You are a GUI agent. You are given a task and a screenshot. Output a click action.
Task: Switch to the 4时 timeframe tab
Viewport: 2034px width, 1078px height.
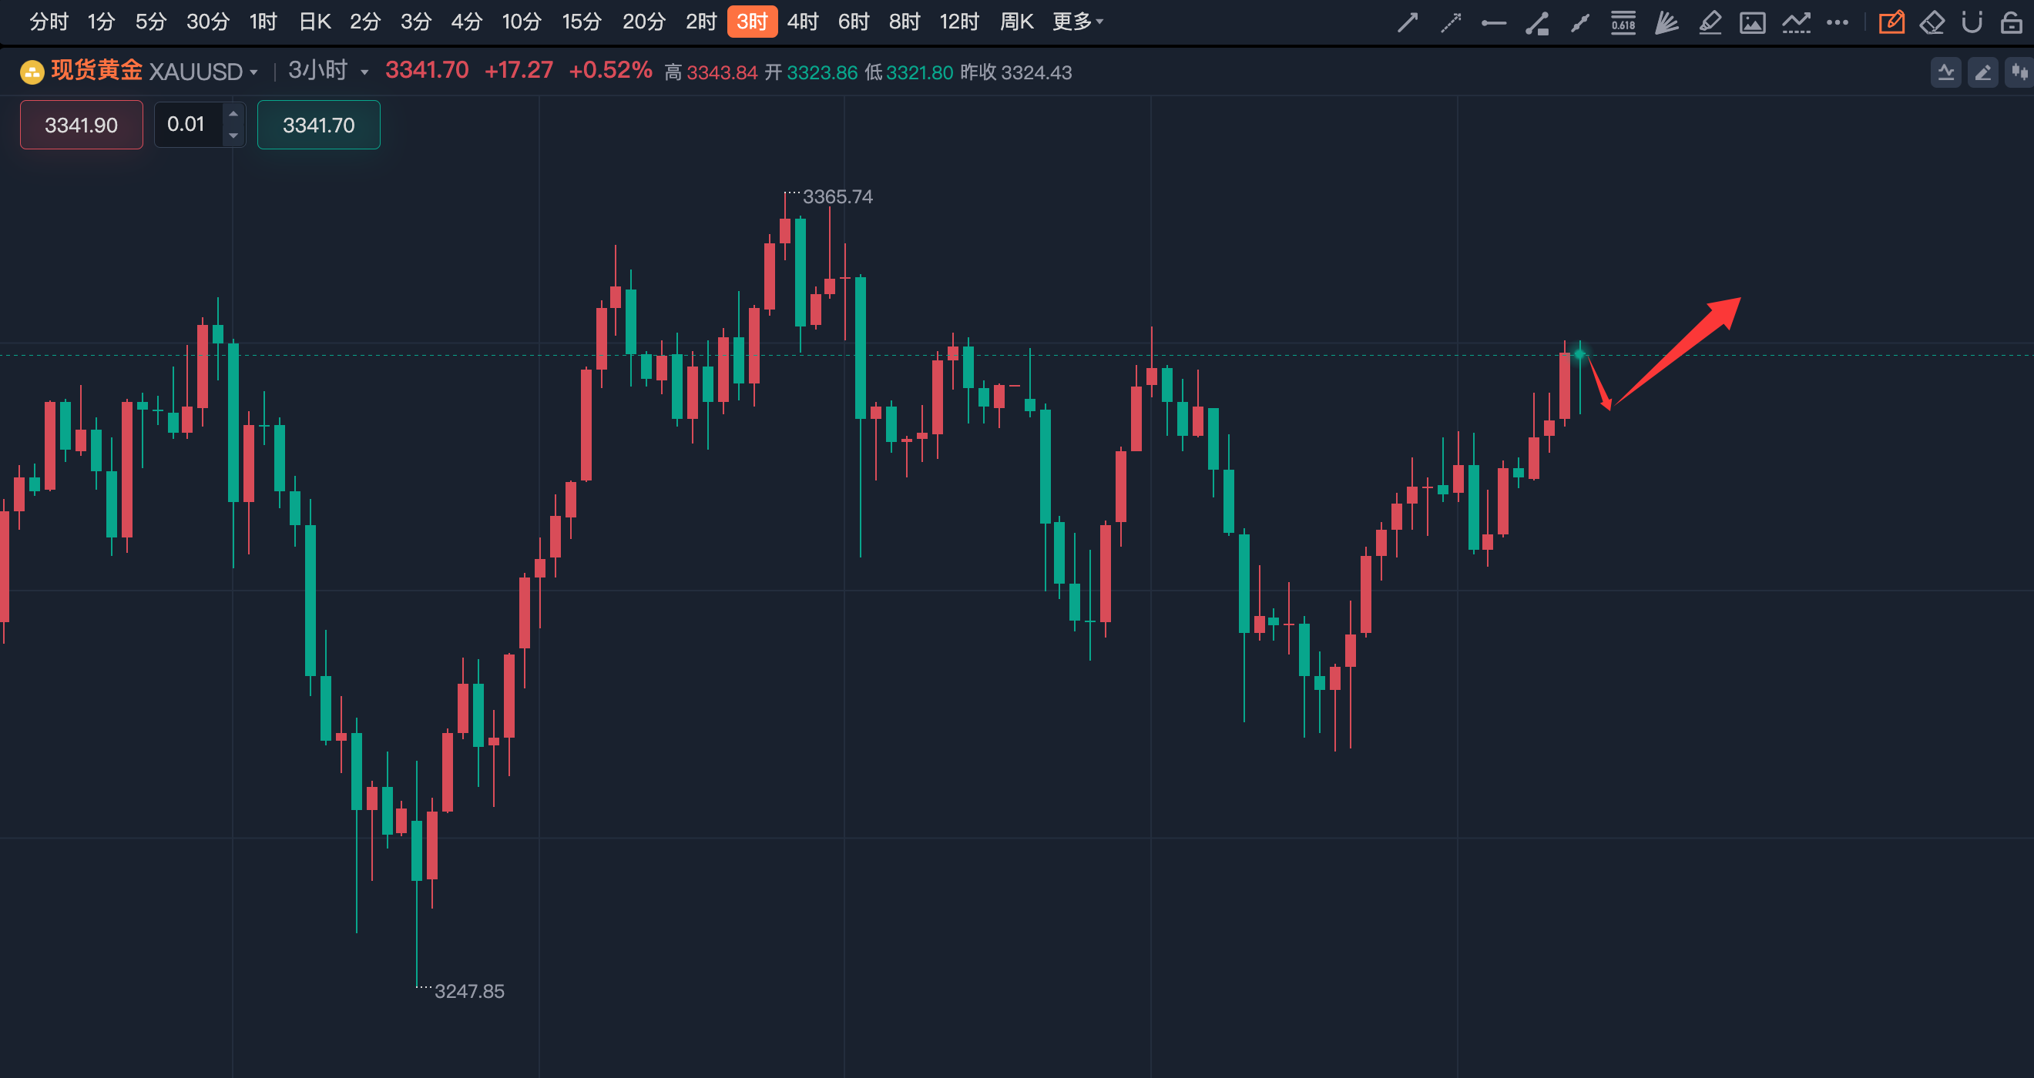tap(802, 22)
